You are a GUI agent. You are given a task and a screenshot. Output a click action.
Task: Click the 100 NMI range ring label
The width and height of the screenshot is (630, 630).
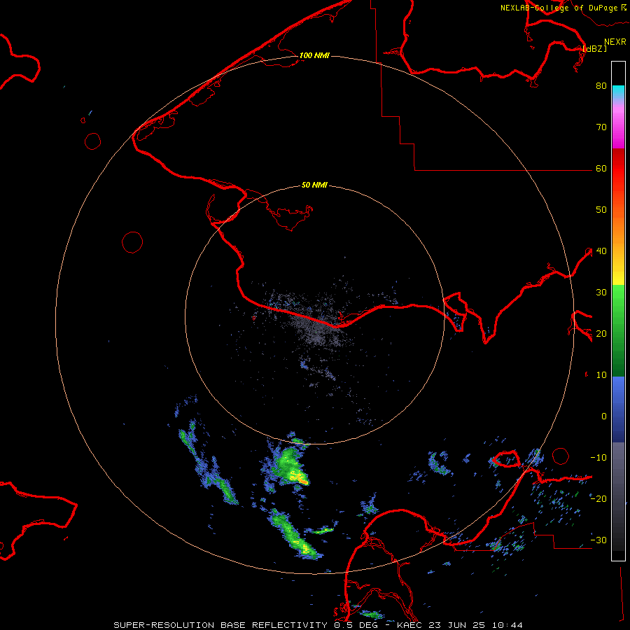(314, 55)
